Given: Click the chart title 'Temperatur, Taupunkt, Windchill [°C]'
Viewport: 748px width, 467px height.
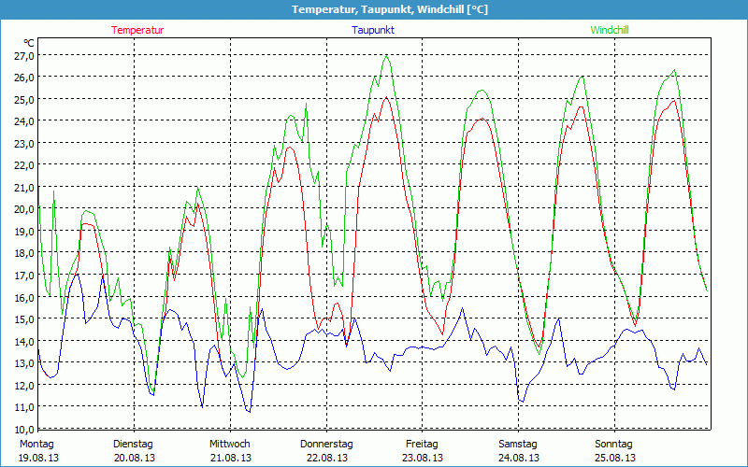Looking at the screenshot, I should coord(390,9).
